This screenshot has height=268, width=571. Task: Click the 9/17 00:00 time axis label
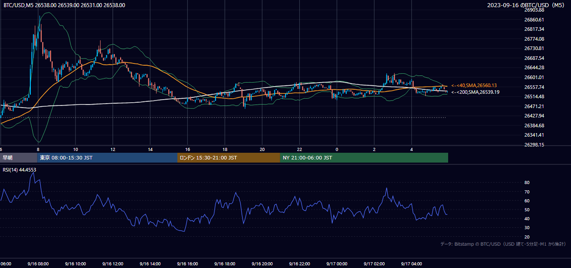(x=337, y=264)
